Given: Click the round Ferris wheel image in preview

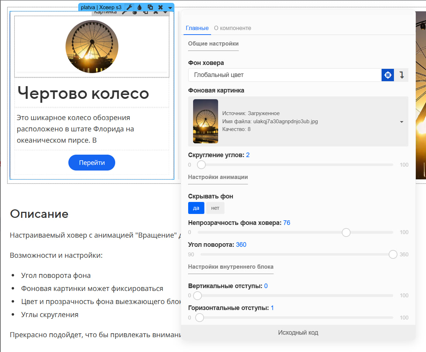Looking at the screenshot, I should click(x=92, y=47).
